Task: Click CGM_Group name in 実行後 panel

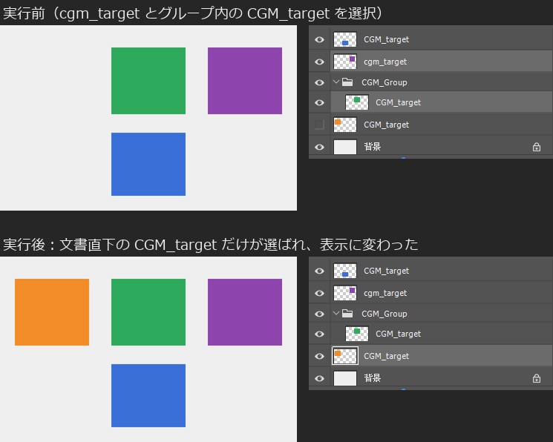Action: 384,314
